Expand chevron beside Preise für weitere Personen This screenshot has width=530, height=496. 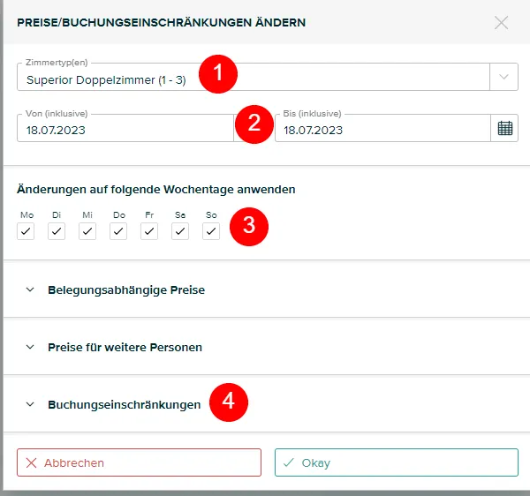click(30, 347)
